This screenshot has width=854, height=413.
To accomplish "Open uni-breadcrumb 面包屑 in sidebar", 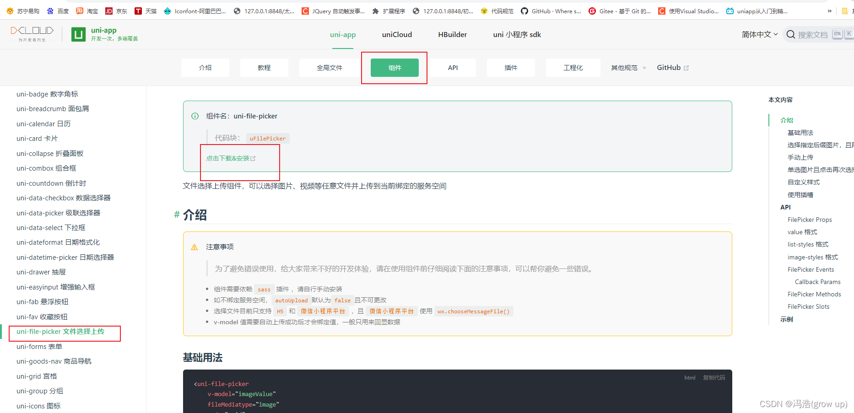I will click(x=53, y=109).
